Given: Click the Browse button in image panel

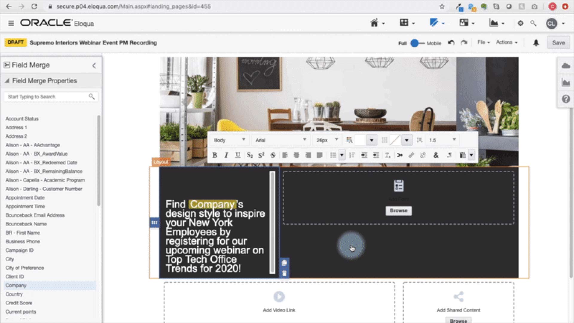Looking at the screenshot, I should [x=399, y=210].
